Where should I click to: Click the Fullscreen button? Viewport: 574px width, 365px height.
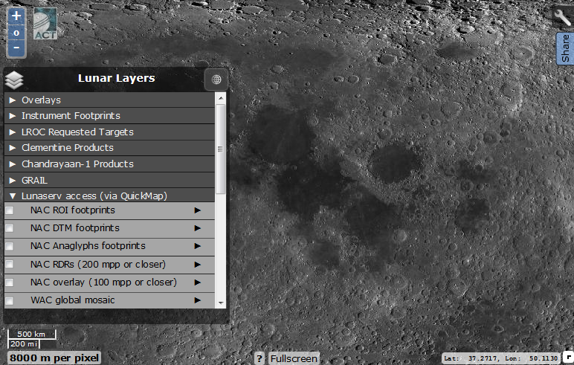coord(294,358)
